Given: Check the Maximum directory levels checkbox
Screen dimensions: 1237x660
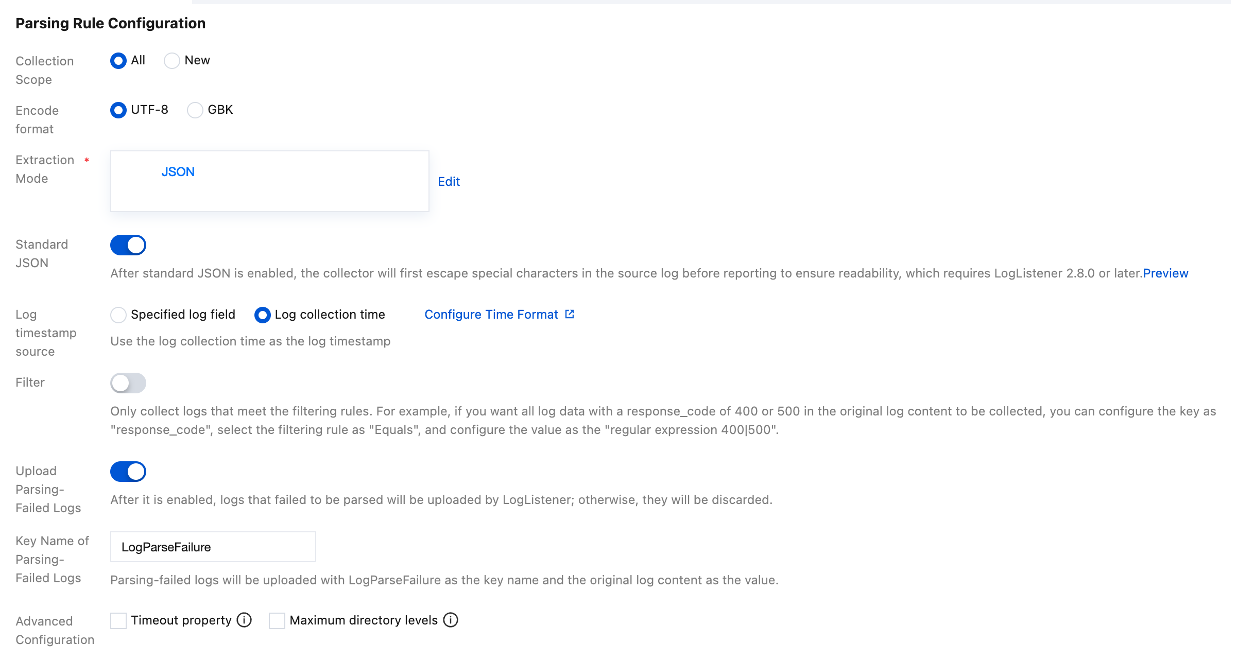Looking at the screenshot, I should [277, 621].
